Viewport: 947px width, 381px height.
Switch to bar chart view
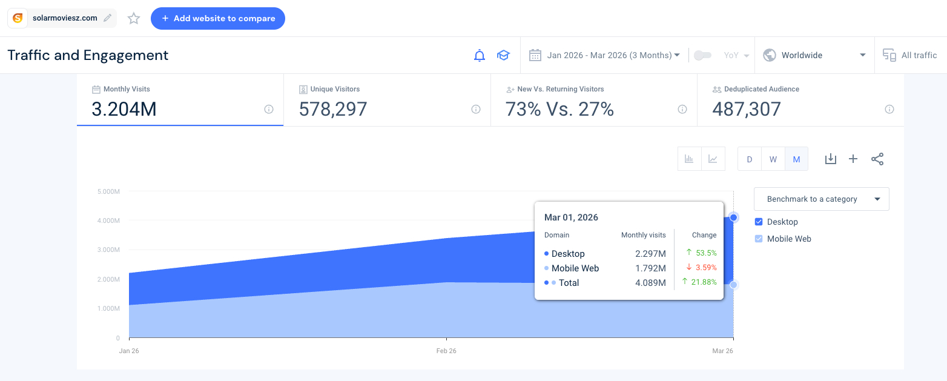coord(689,159)
